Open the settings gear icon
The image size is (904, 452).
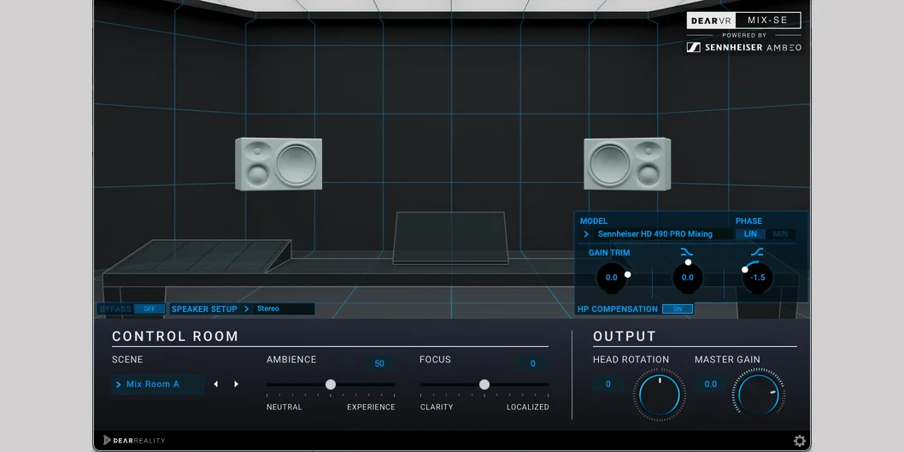[799, 441]
